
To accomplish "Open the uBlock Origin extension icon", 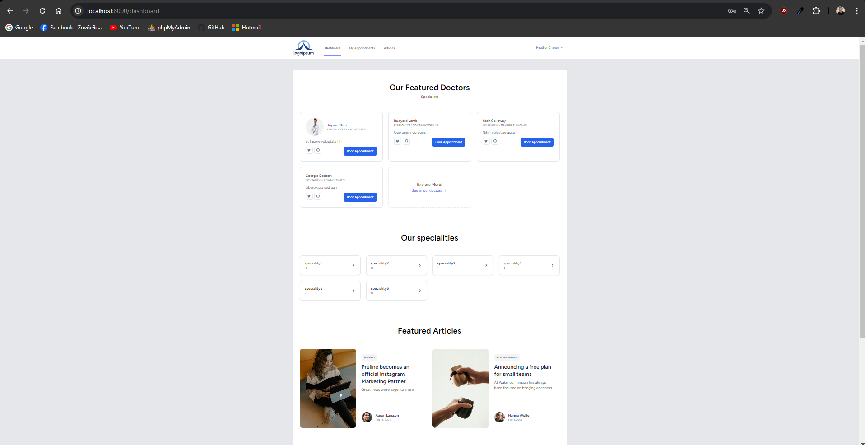I will 784,11.
